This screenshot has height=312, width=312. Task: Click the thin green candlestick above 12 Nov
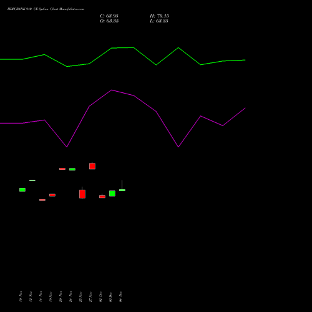tap(32, 180)
